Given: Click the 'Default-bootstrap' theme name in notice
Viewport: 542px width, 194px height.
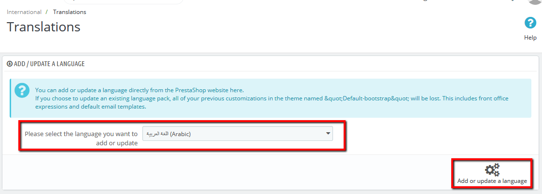Looking at the screenshot, I should click(361, 98).
